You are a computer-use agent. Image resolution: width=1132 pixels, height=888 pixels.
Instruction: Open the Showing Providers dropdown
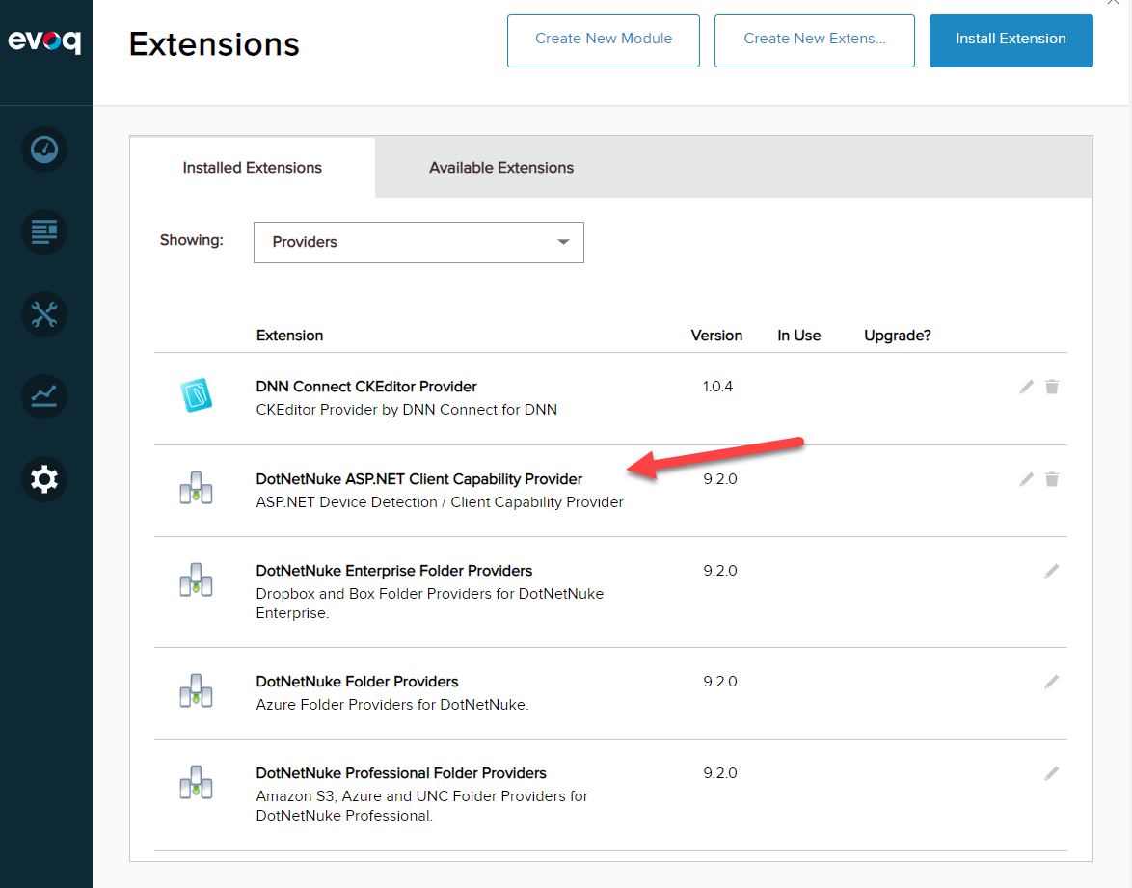pyautogui.click(x=418, y=243)
